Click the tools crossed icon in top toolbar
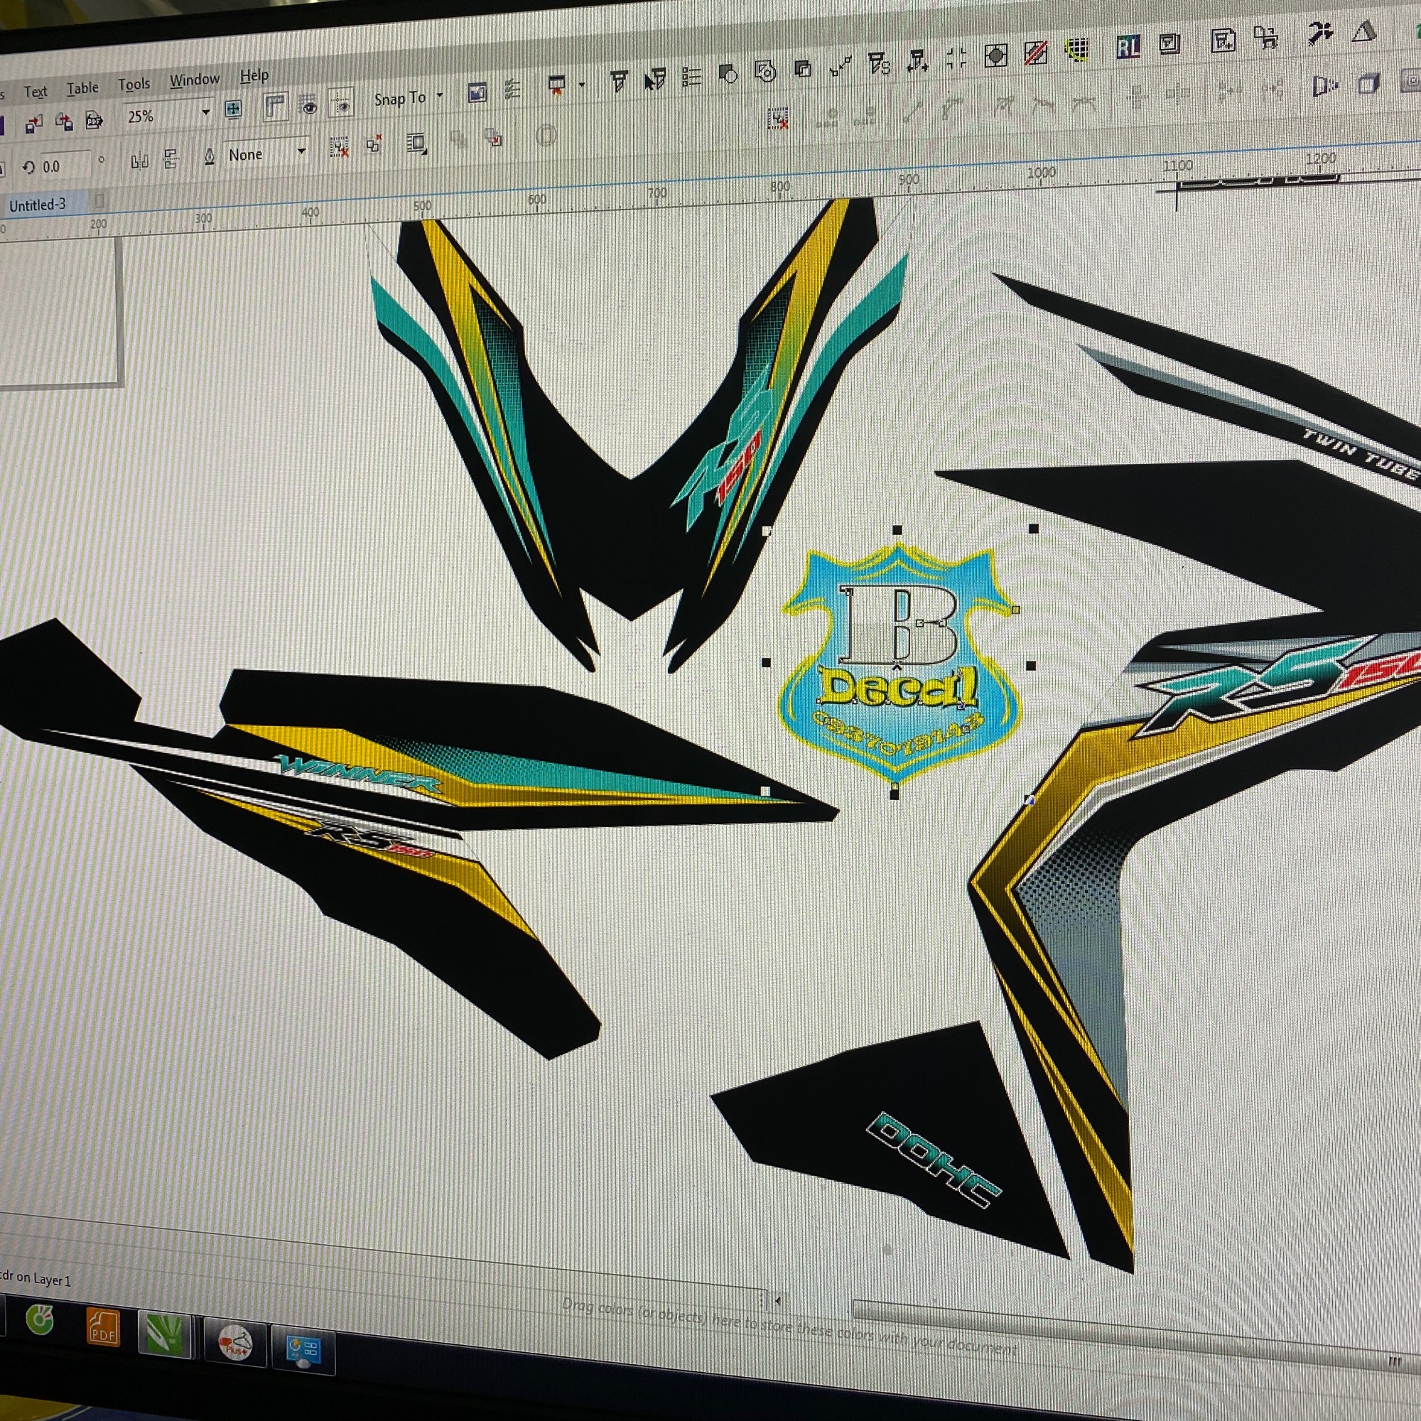This screenshot has width=1421, height=1421. 1320,33
